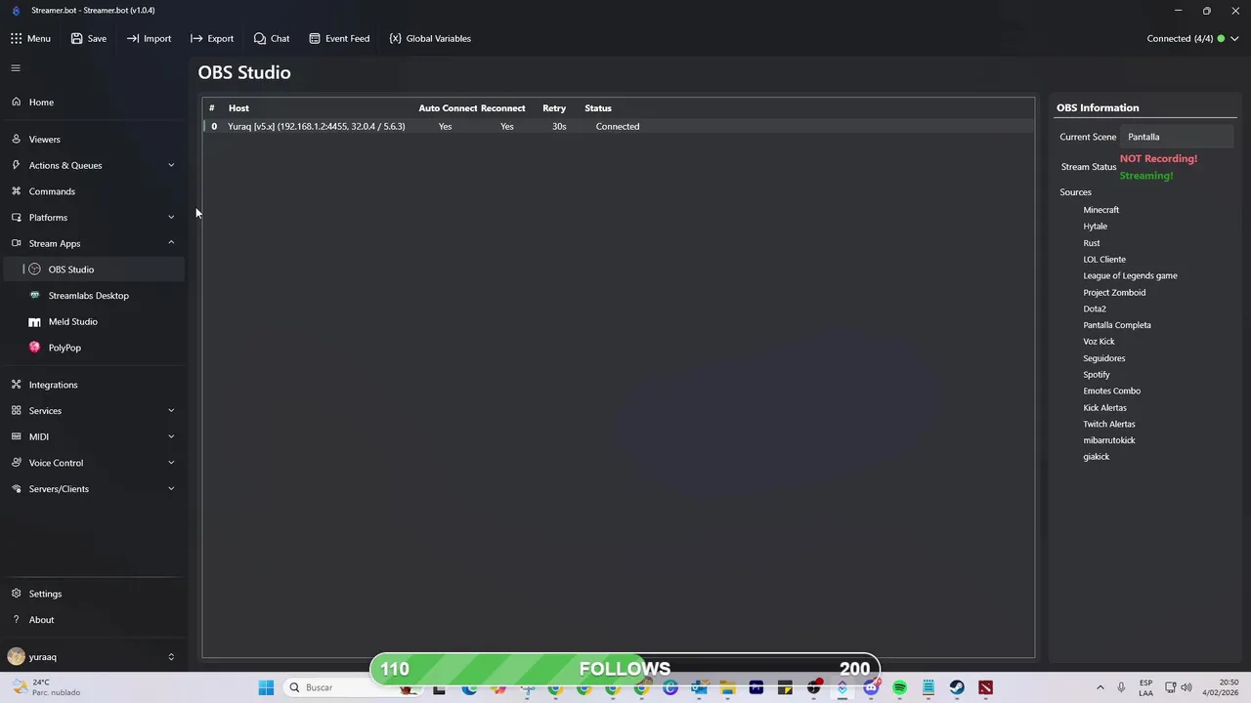Image resolution: width=1251 pixels, height=703 pixels.
Task: Select Hytale source
Action: click(1096, 227)
